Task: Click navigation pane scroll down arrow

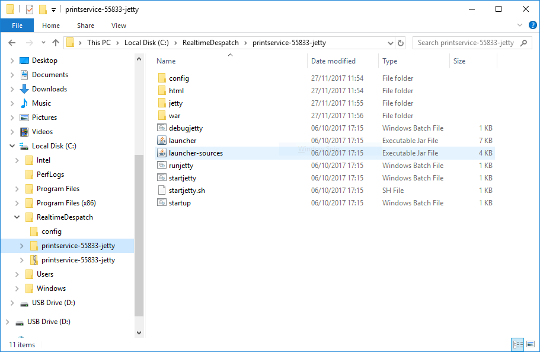Action: pos(139,332)
